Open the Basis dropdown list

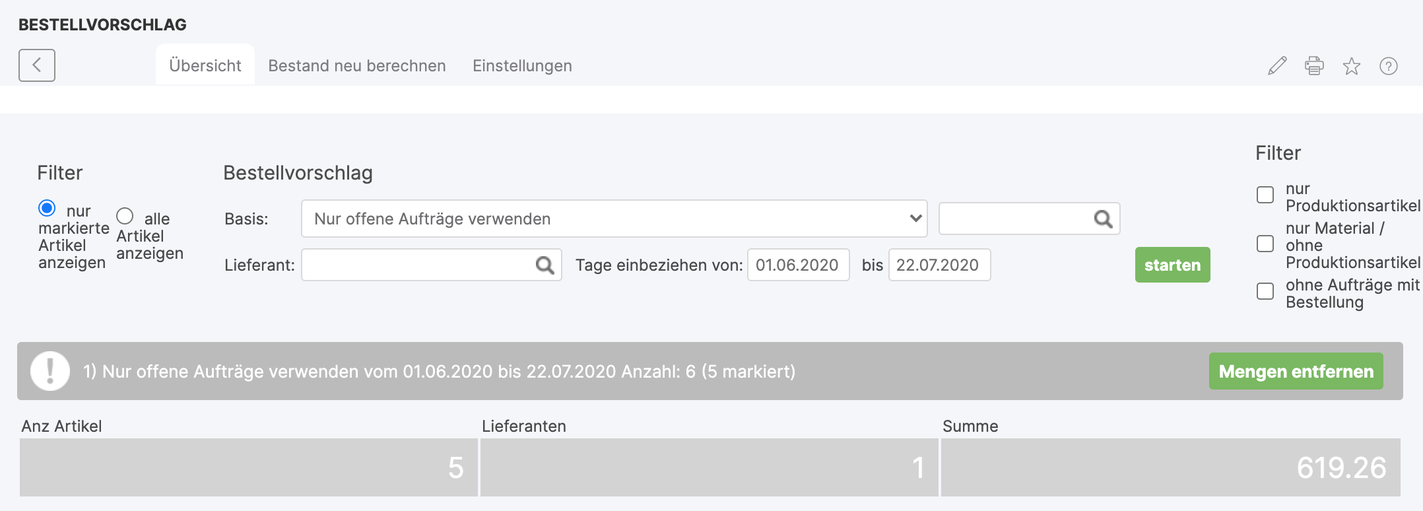pyautogui.click(x=614, y=219)
